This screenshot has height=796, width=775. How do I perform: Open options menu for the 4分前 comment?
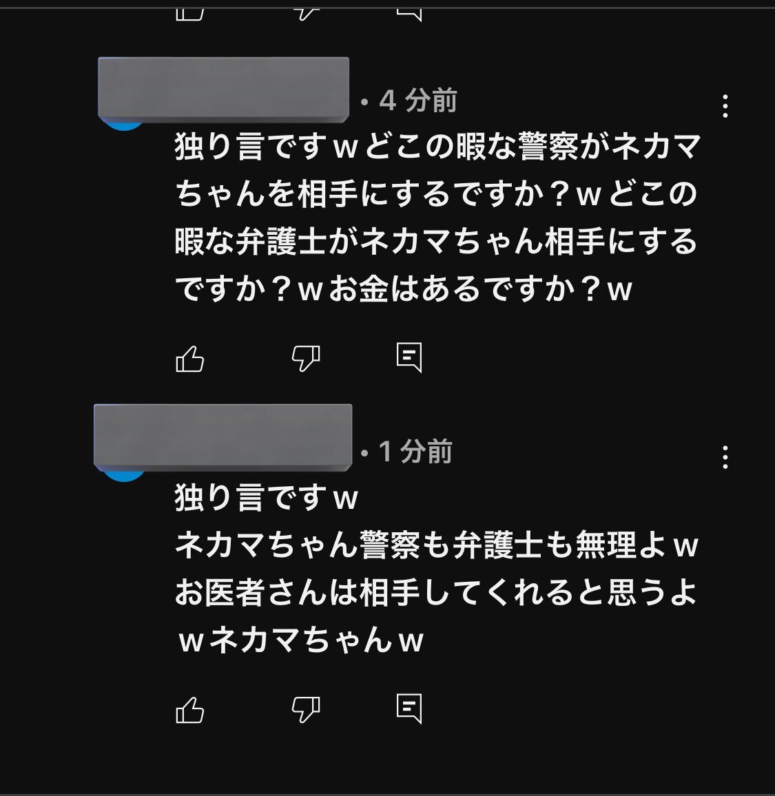(725, 106)
